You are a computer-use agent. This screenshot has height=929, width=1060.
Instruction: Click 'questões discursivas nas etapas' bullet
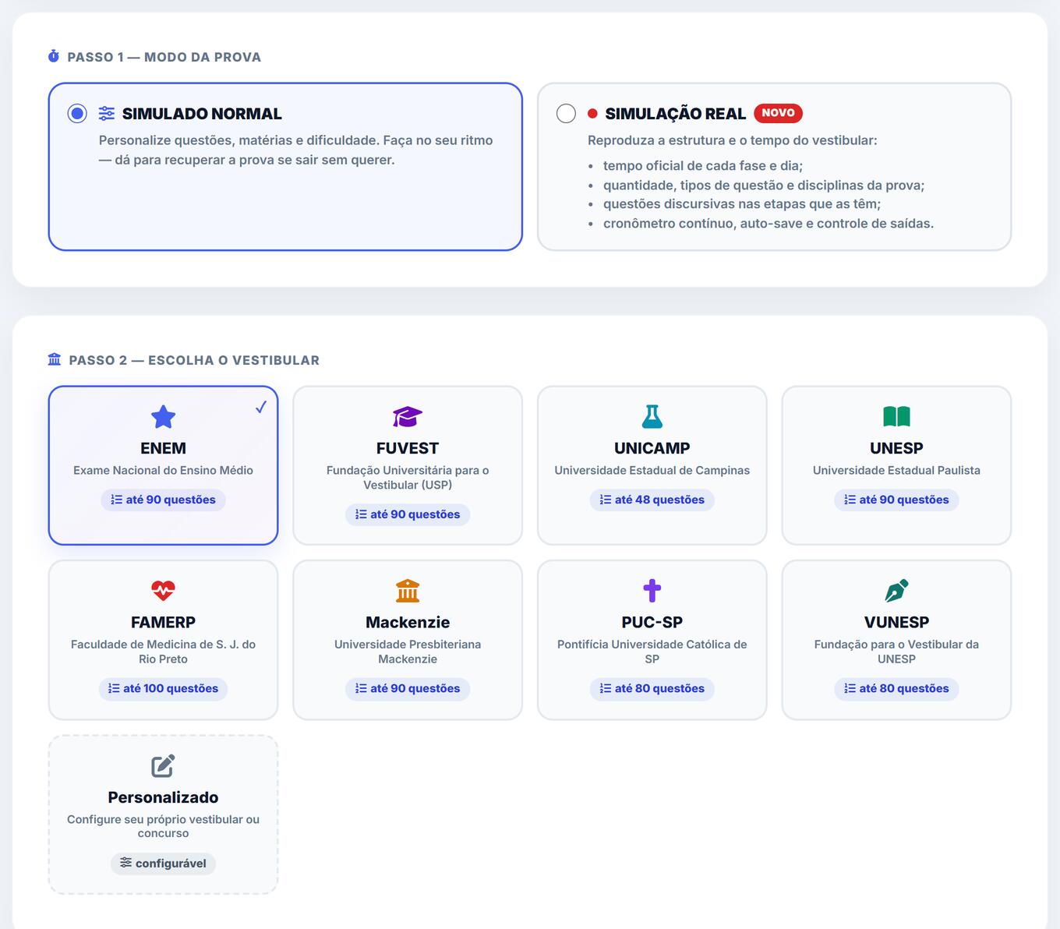(742, 203)
